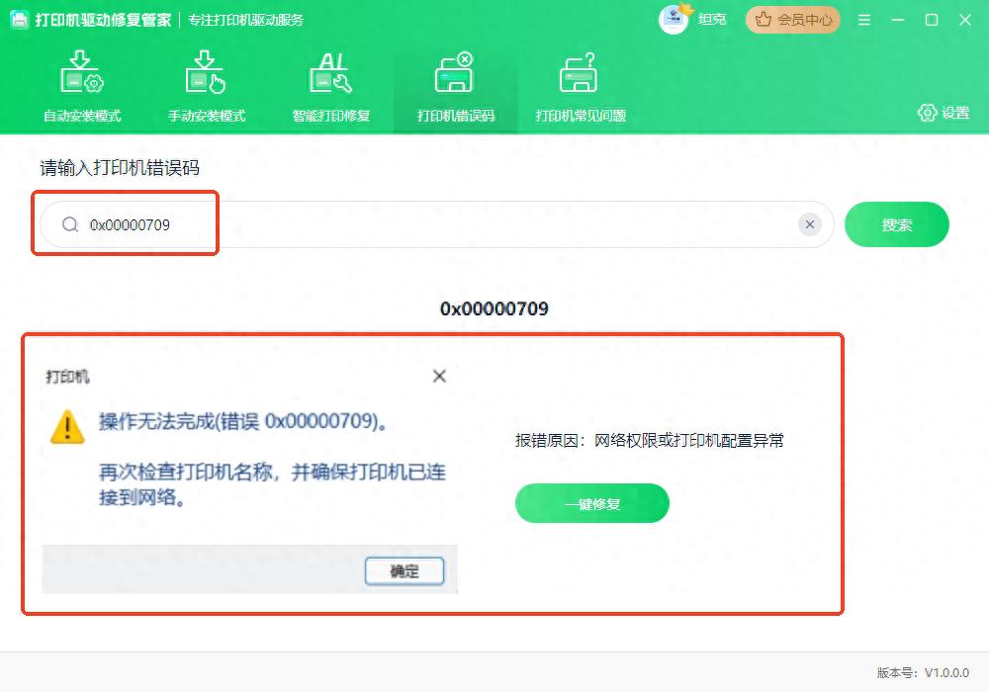Dismiss the 打印机 error dialog

(x=439, y=377)
